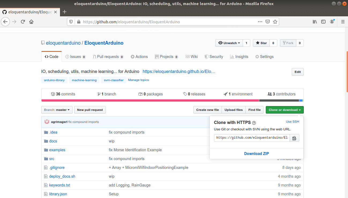
Task: View the 36 commits link
Action: [63, 94]
